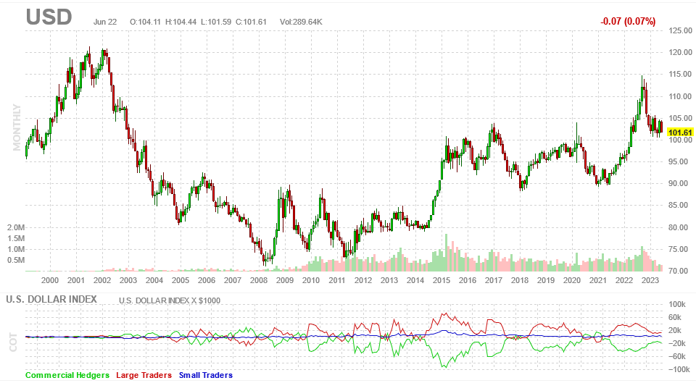Click the 2008 year label on the time axis

point(258,280)
